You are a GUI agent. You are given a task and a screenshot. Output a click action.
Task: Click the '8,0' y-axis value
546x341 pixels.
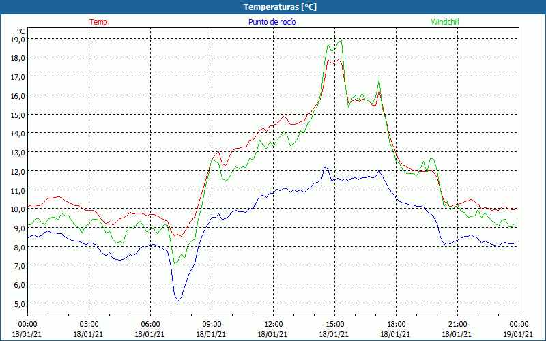[19, 248]
